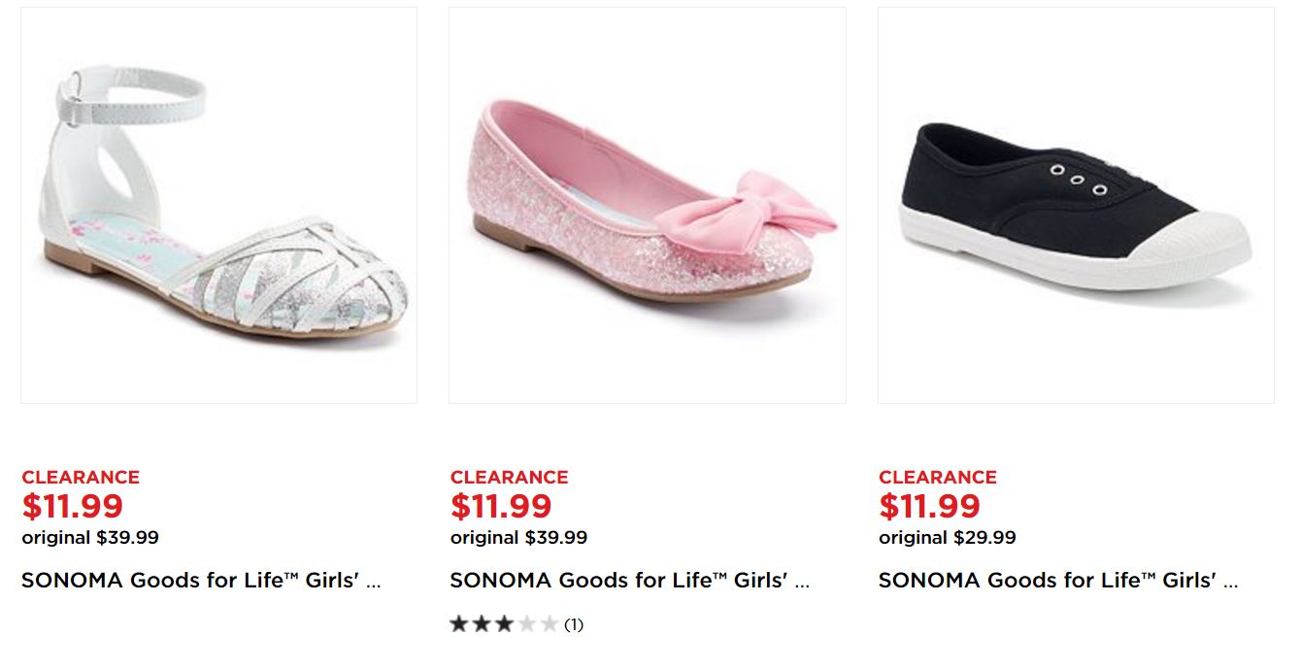Screen dimensions: 1300x669
Task: Click the pink flat's $11.99 sale price
Action: (x=501, y=506)
